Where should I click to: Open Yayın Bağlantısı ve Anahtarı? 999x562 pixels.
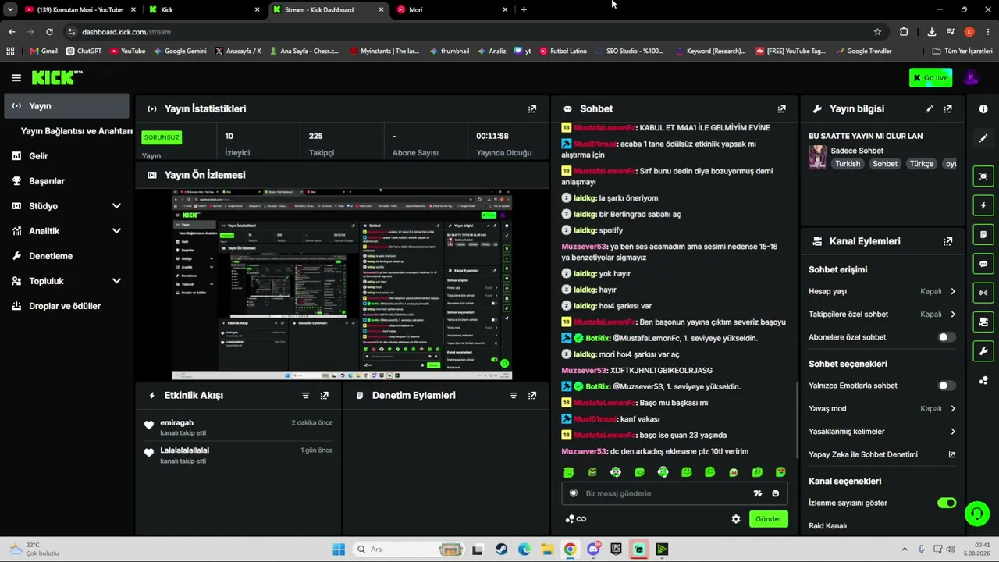point(76,131)
